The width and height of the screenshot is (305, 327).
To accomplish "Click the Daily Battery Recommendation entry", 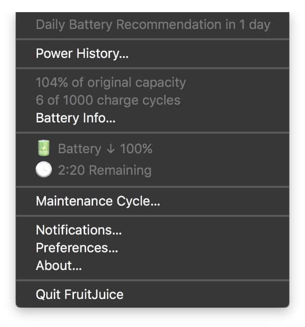I will pos(153,25).
